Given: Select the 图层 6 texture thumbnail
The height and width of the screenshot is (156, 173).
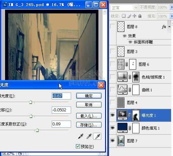Looking at the screenshot, I should click(x=121, y=64).
